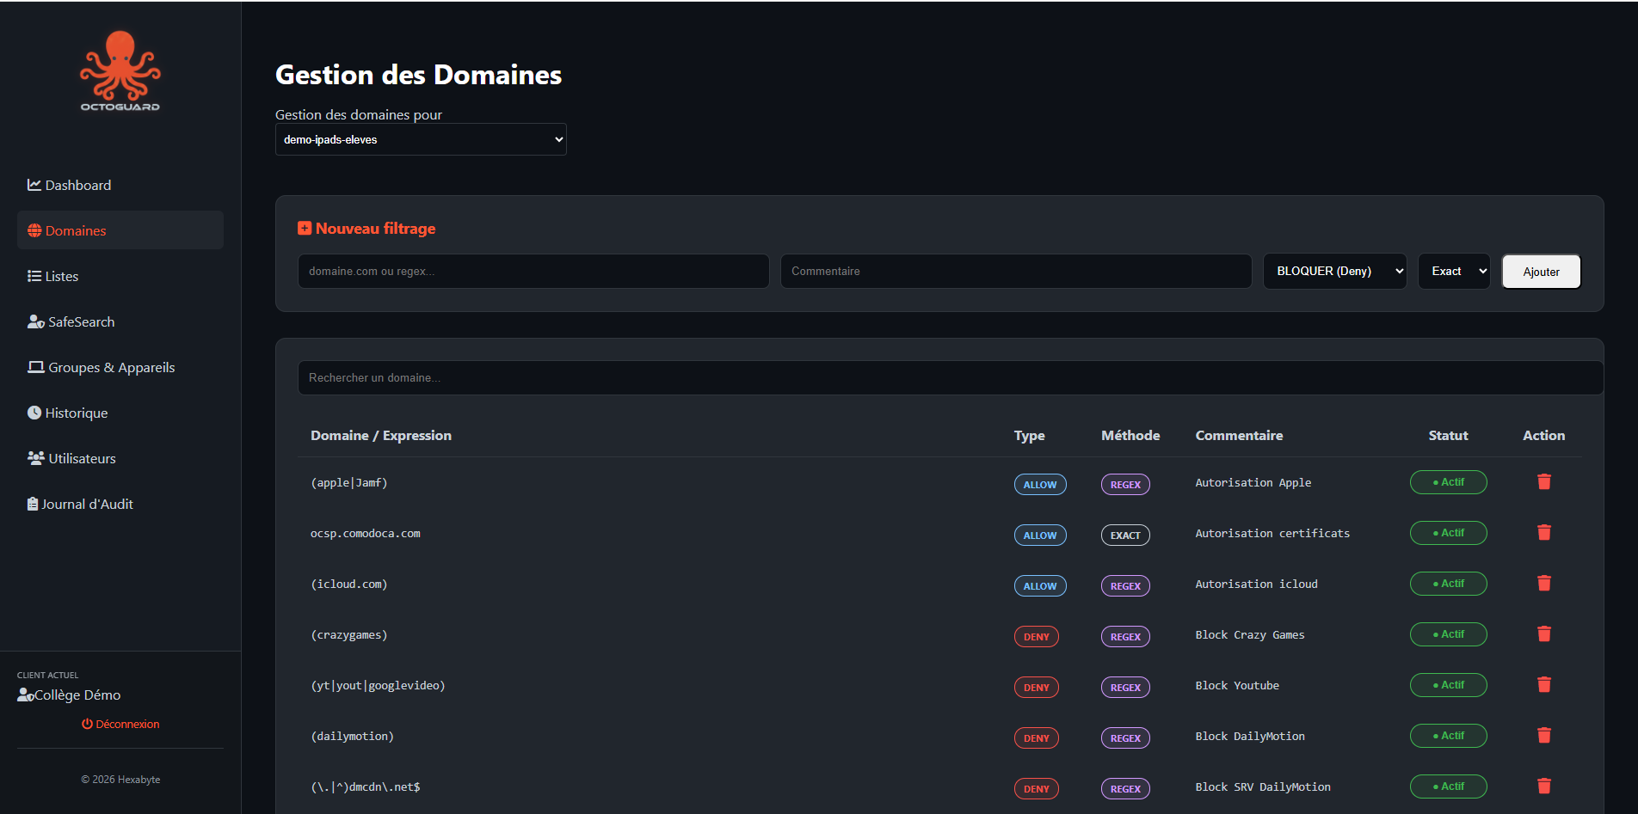1638x814 pixels.
Task: Open the BLOQUER (Deny) action dropdown
Action: click(x=1335, y=271)
